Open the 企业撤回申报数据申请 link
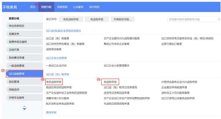The height and width of the screenshot is (119, 221). point(176,87)
